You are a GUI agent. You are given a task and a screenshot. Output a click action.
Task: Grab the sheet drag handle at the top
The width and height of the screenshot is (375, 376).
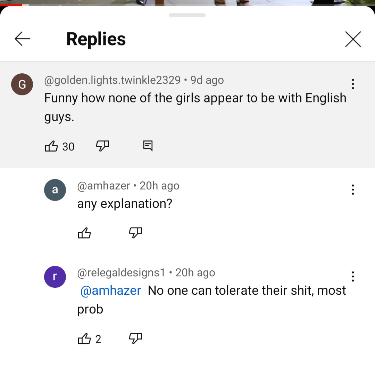click(187, 15)
